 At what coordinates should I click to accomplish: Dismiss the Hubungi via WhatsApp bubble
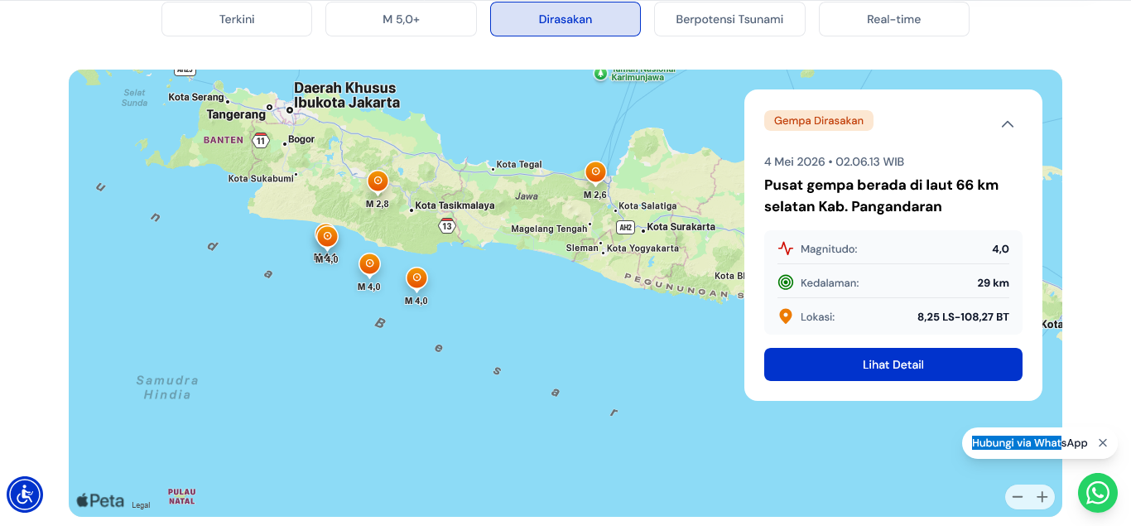[1103, 443]
